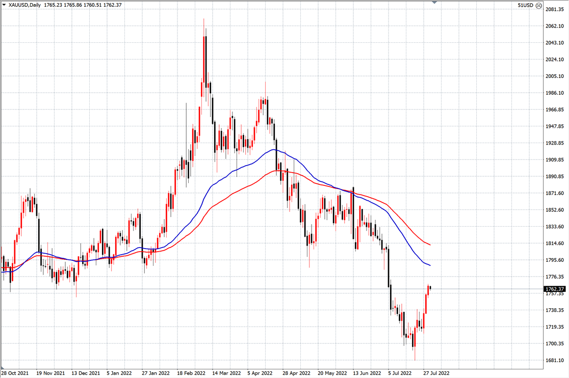Click the 18 Feb 2022 date label

click(x=191, y=373)
